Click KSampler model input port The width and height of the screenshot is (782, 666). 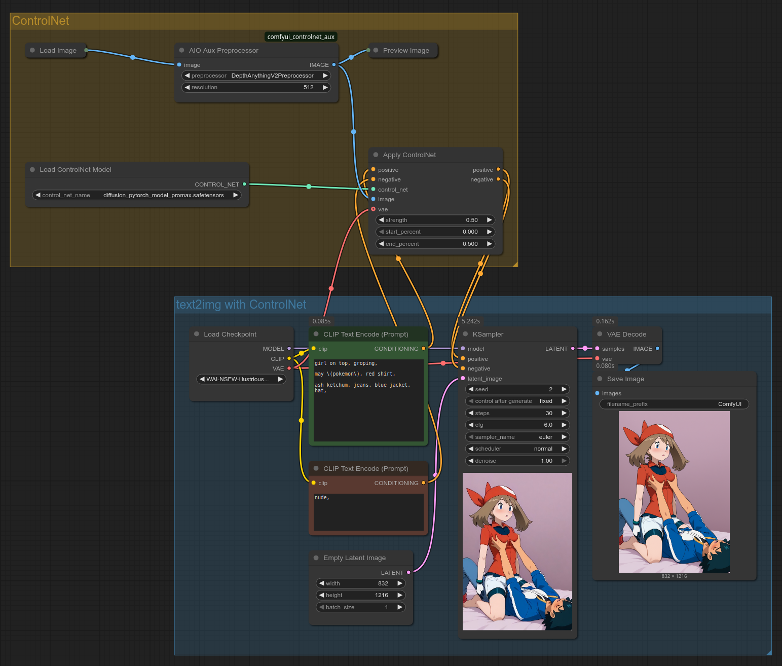tap(463, 349)
